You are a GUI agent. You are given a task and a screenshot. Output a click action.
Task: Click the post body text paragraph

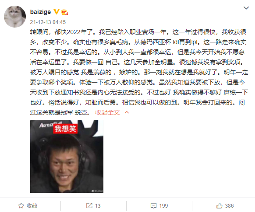pyautogui.click(x=139, y=72)
